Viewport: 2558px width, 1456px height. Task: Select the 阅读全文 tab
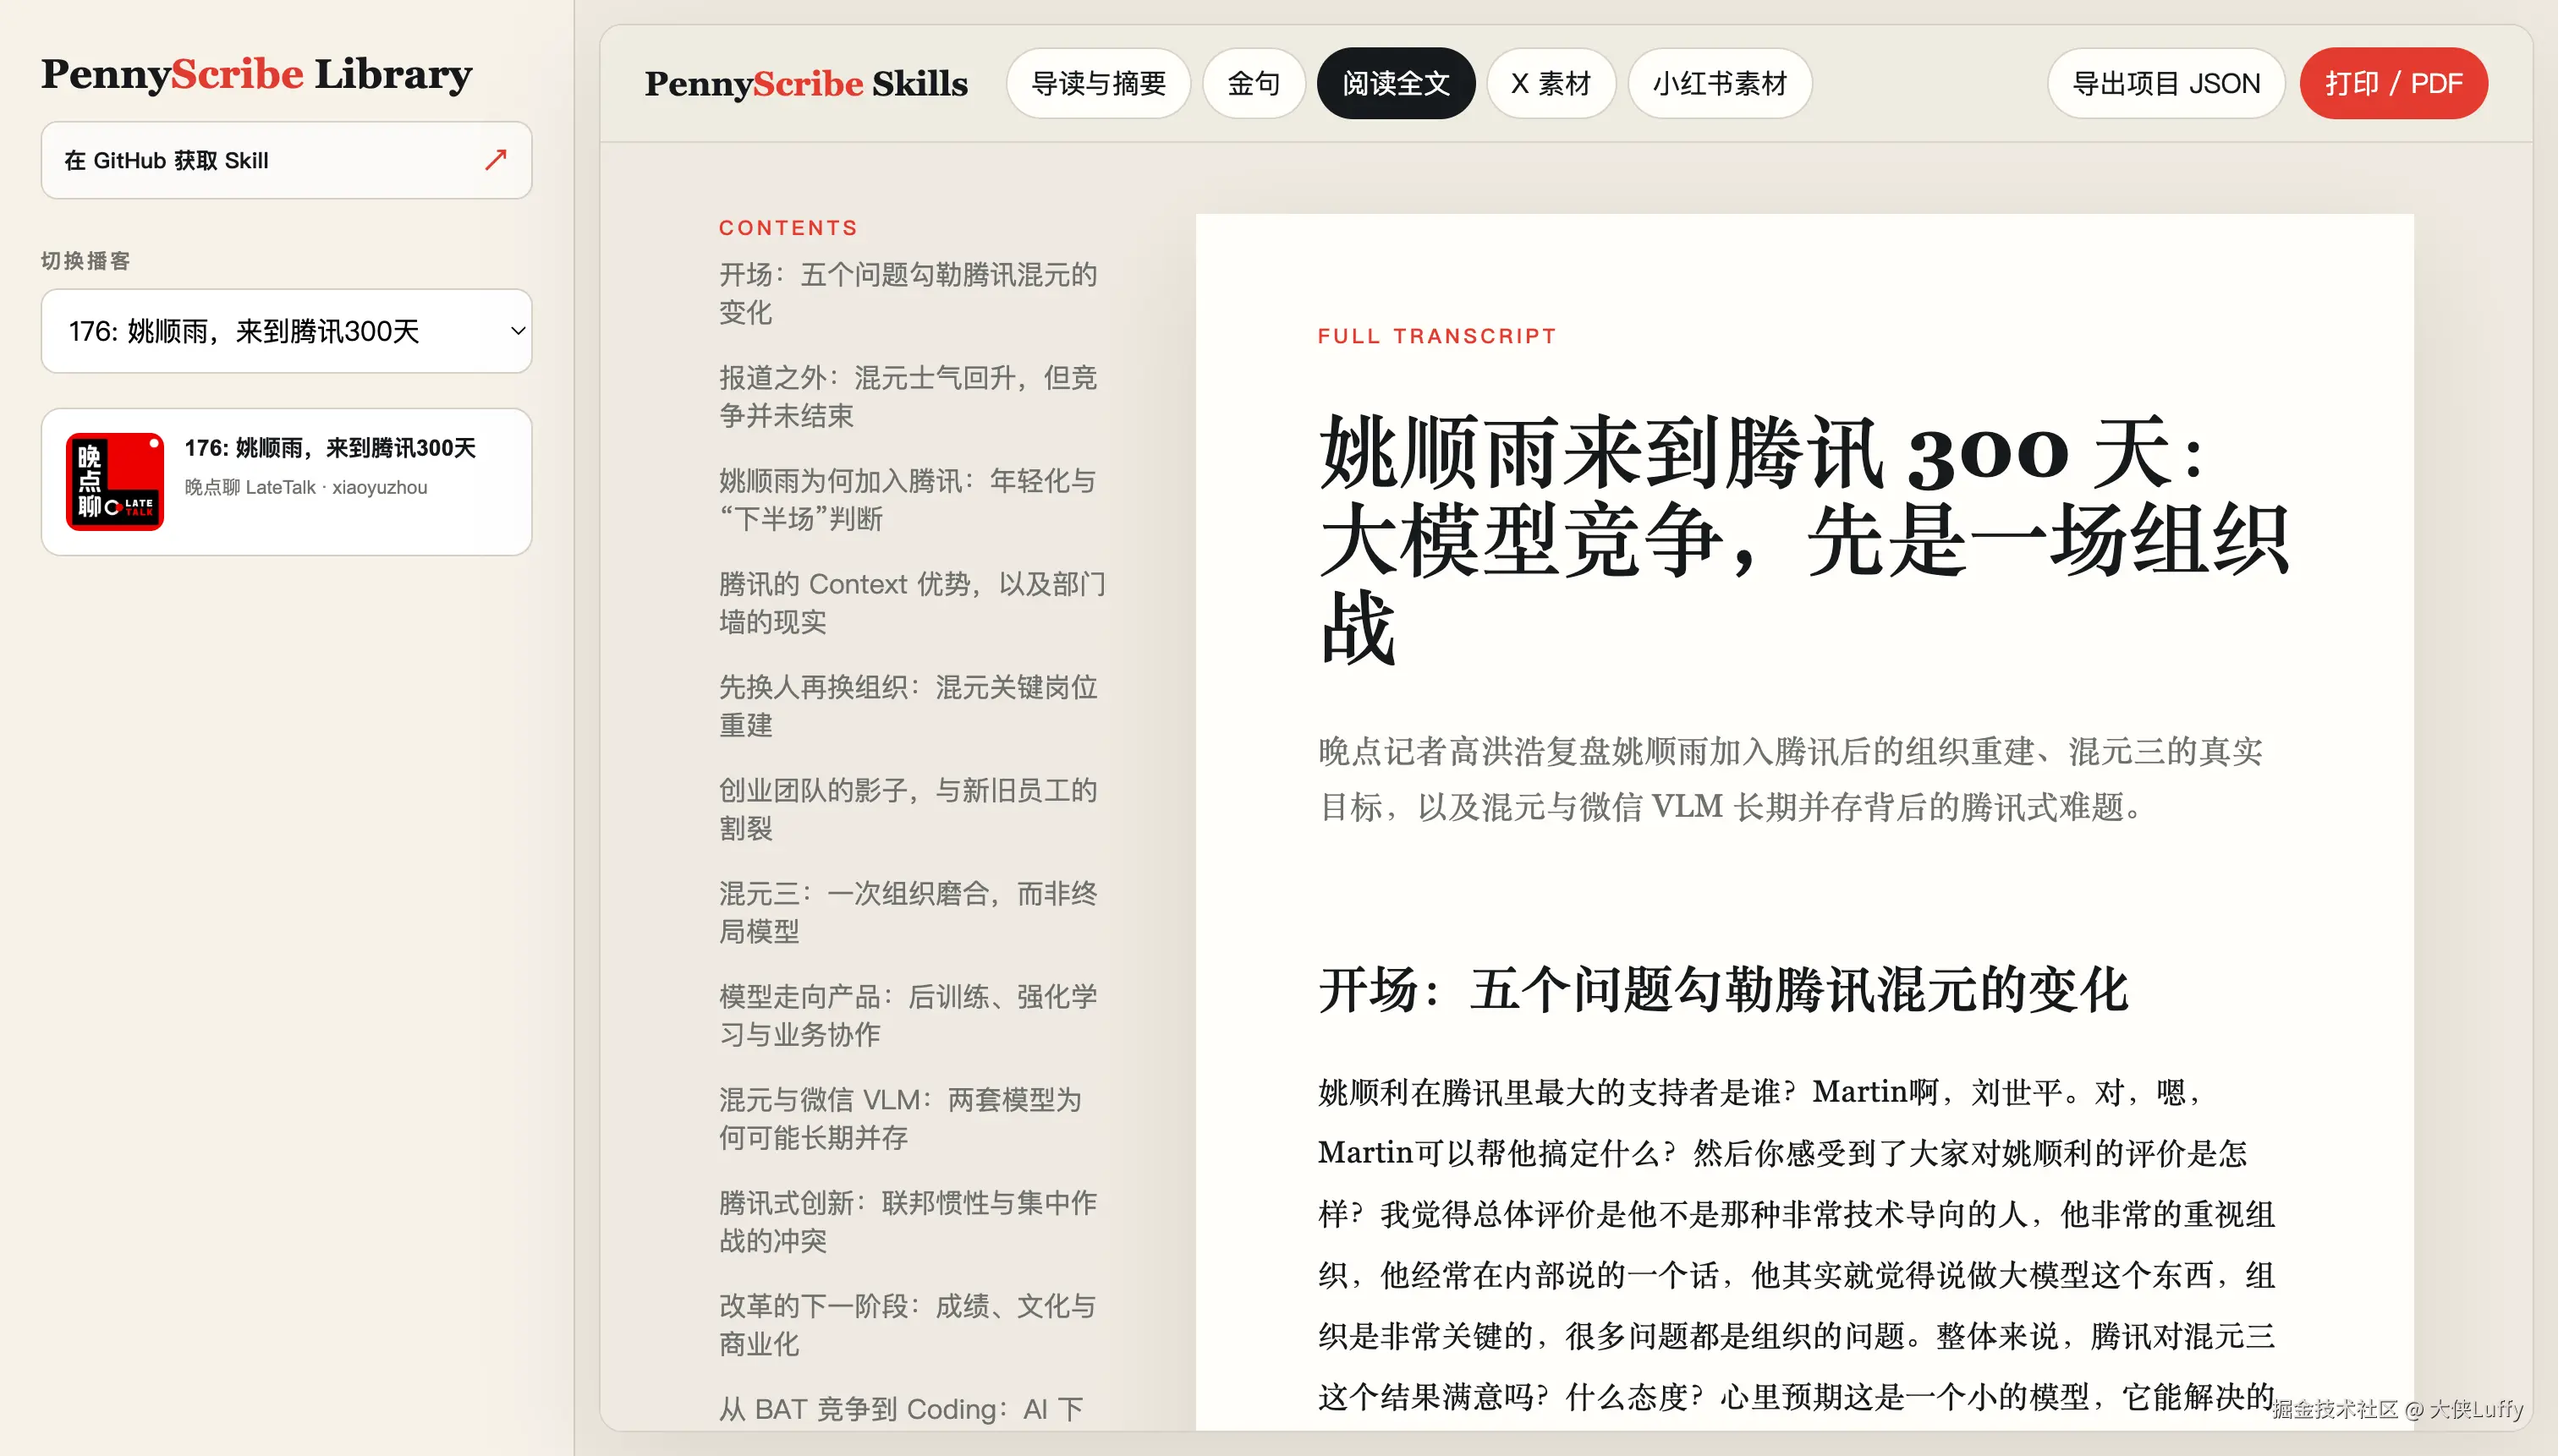1396,83
